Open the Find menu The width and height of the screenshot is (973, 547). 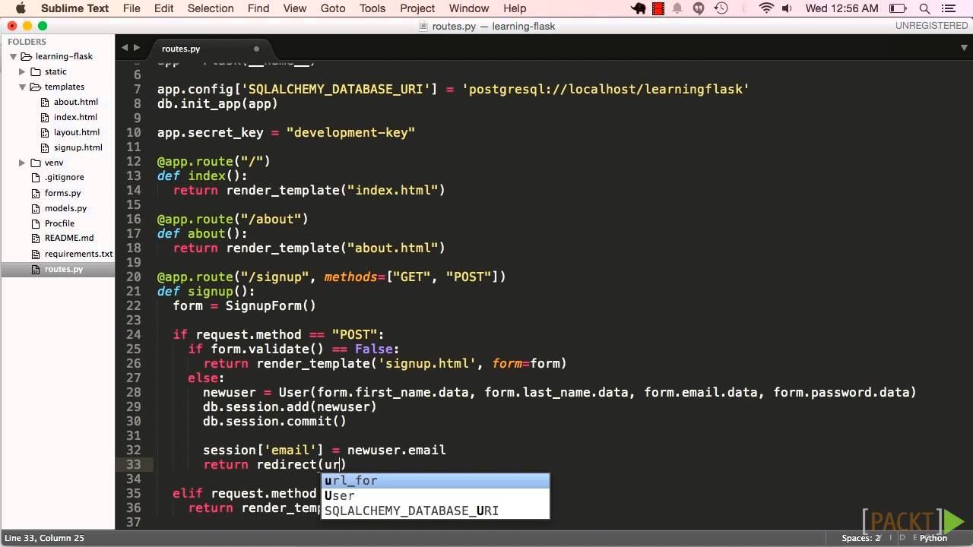point(258,8)
